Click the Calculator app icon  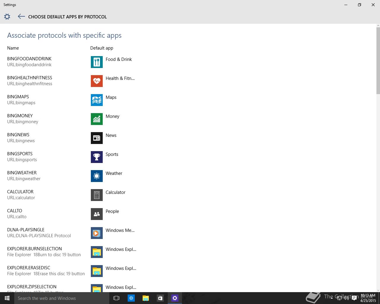(97, 195)
